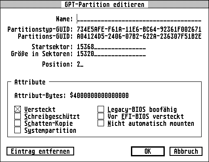Viewport: 209px width, 162px height.
Task: Click the GPT-Partition editieren title bar
Action: pyautogui.click(x=104, y=4)
